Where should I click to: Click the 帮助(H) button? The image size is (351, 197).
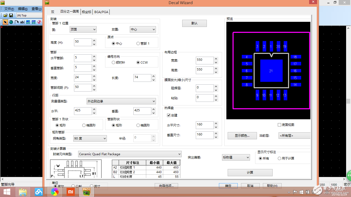click(x=272, y=186)
